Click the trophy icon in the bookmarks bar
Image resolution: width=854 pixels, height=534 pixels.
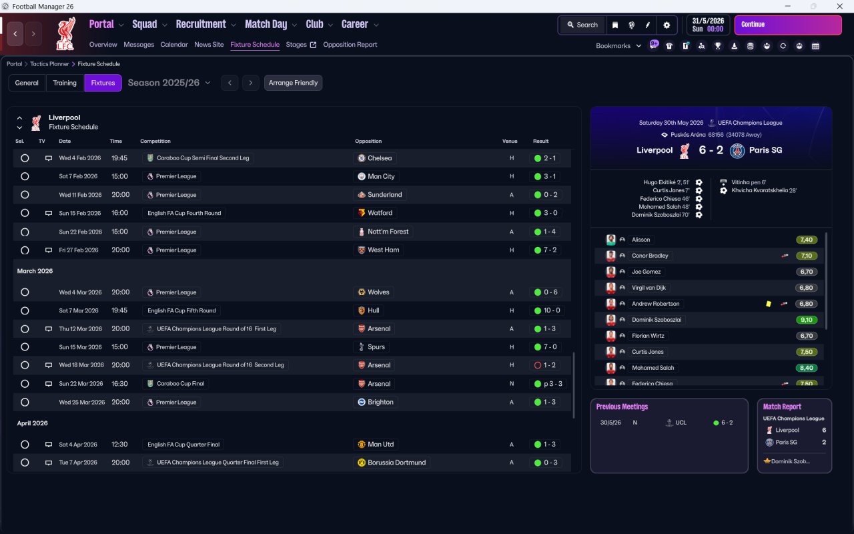718,46
